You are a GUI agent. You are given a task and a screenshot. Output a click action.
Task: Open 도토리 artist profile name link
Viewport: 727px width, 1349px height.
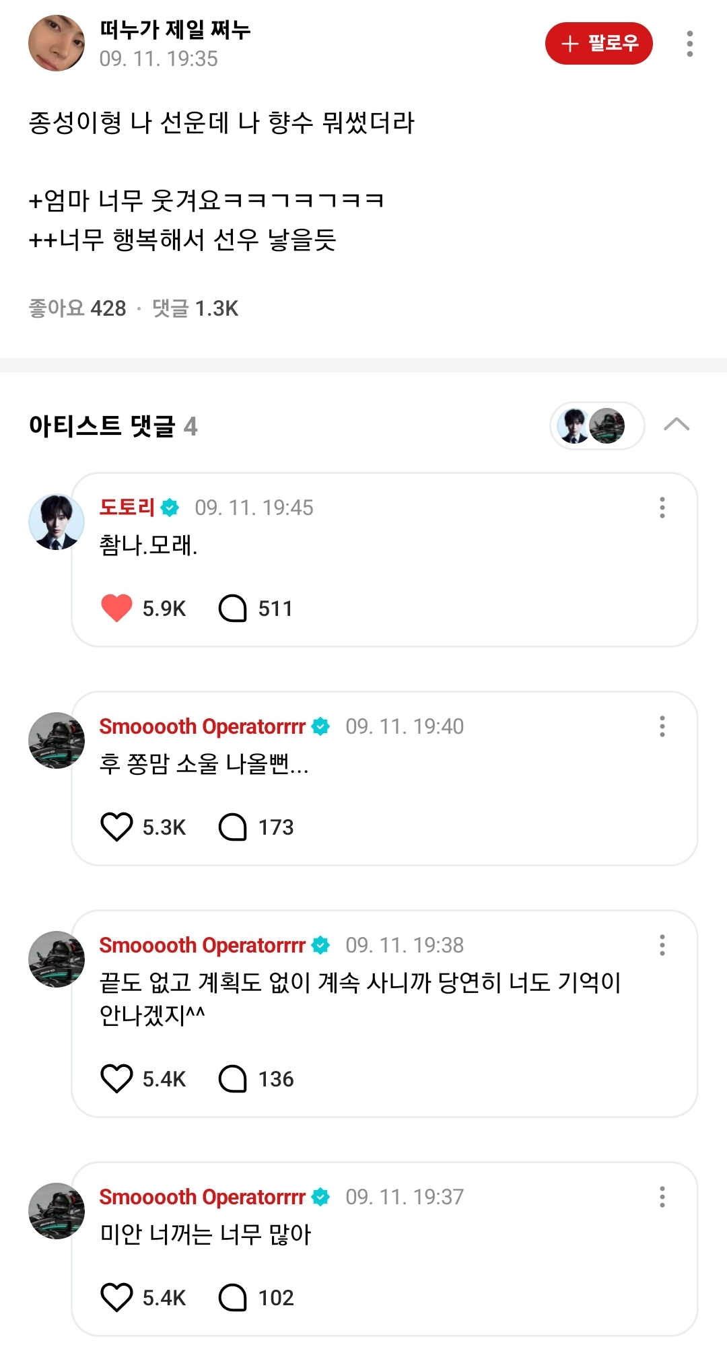tap(127, 507)
